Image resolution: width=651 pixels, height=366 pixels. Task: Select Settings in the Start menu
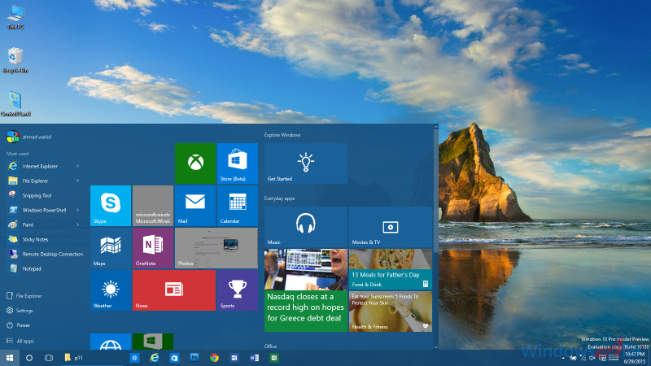(24, 311)
